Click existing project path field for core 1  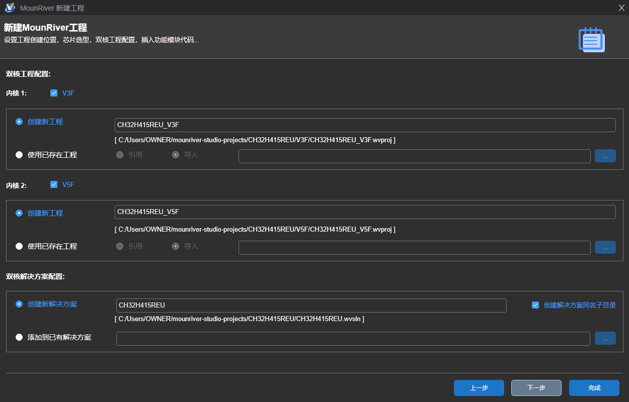pos(415,156)
